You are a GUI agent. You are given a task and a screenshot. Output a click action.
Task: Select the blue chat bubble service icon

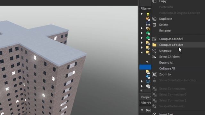148,81
